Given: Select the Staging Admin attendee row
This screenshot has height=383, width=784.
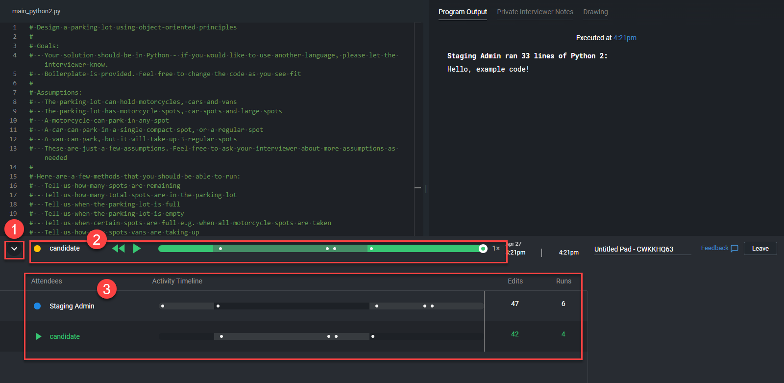Looking at the screenshot, I should [x=72, y=306].
